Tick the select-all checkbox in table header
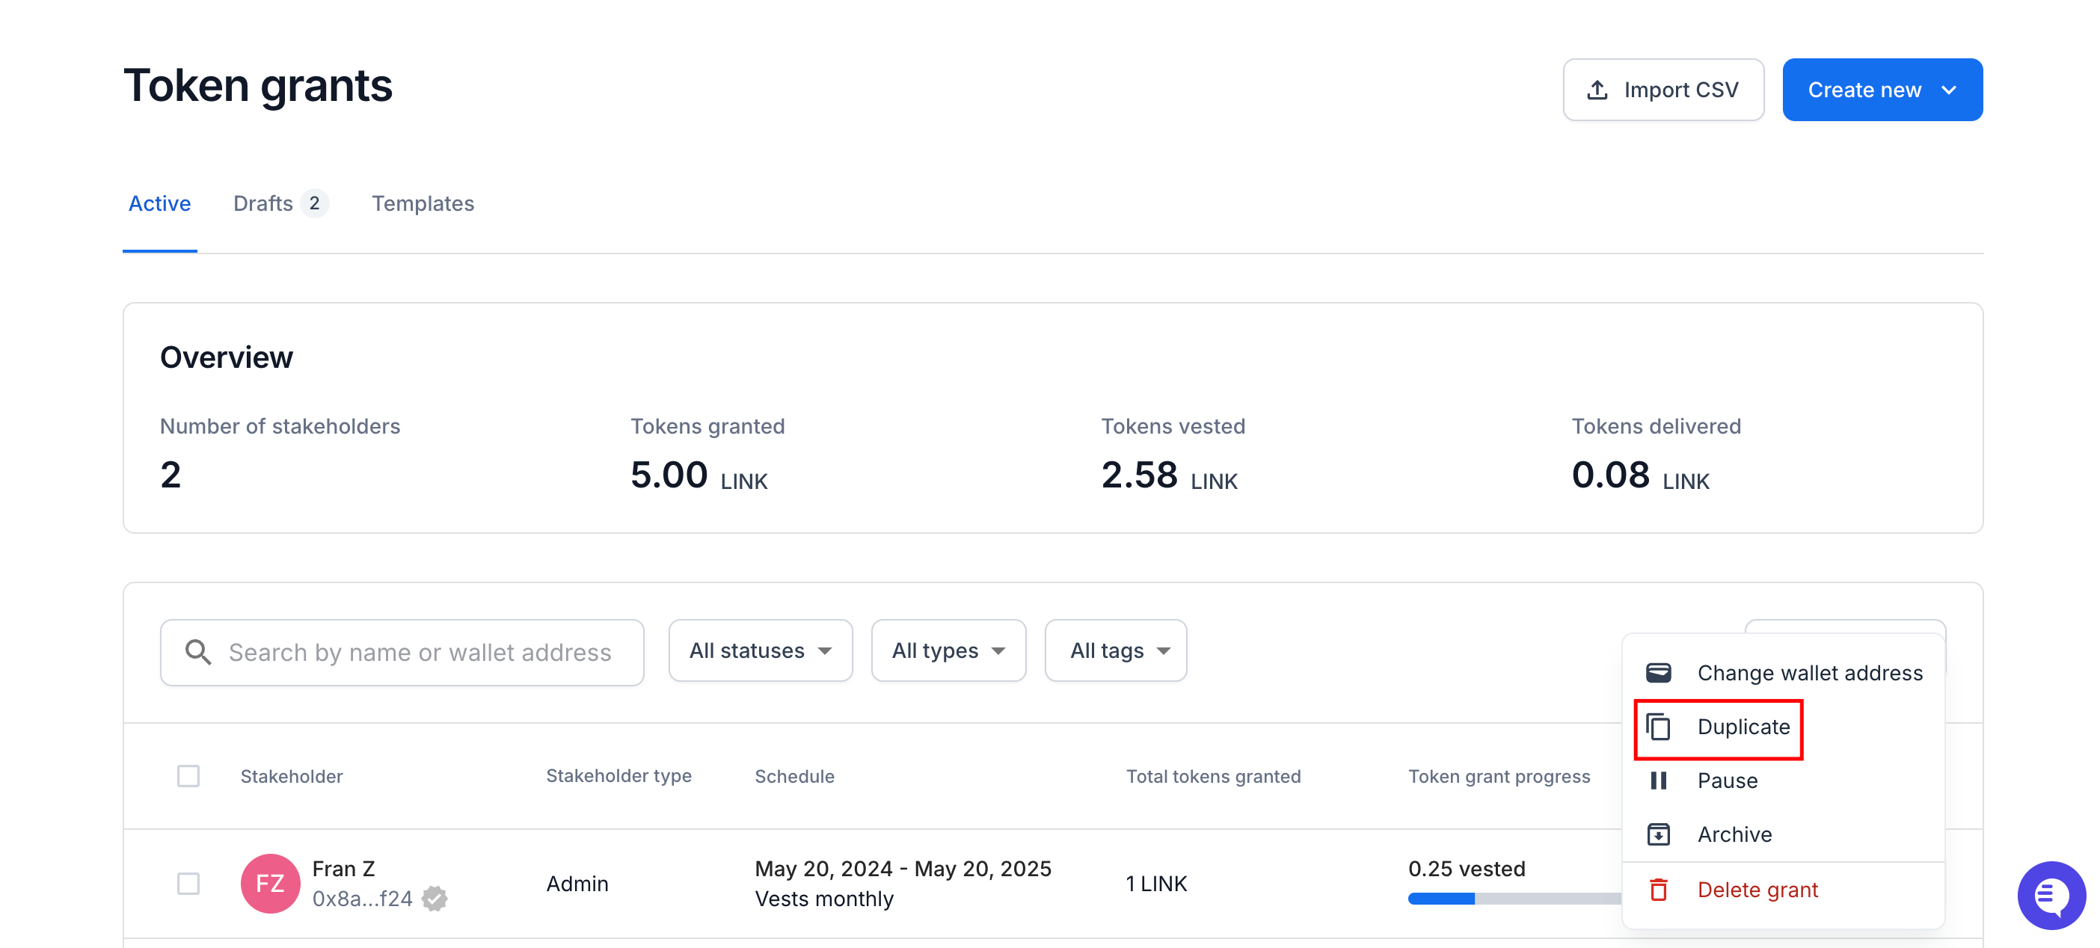This screenshot has height=948, width=2100. [x=188, y=775]
